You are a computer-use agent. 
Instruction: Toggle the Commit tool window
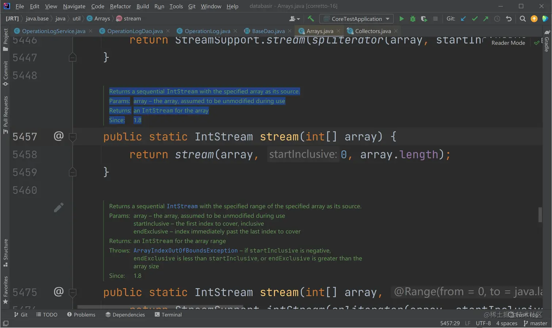[5, 73]
